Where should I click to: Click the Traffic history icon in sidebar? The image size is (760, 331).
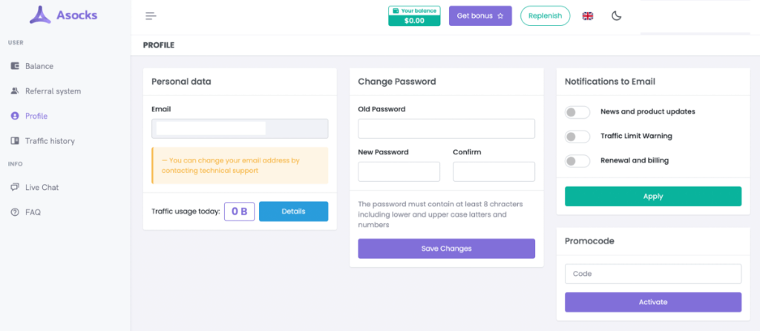pyautogui.click(x=15, y=141)
